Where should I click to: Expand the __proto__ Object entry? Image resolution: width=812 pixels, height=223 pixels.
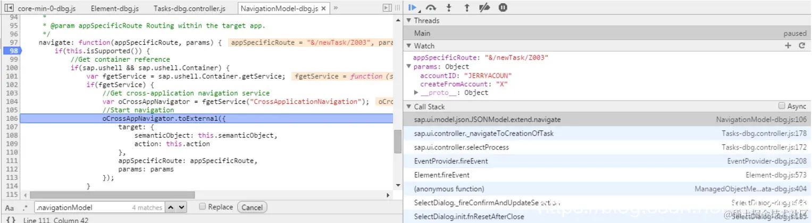pos(416,93)
